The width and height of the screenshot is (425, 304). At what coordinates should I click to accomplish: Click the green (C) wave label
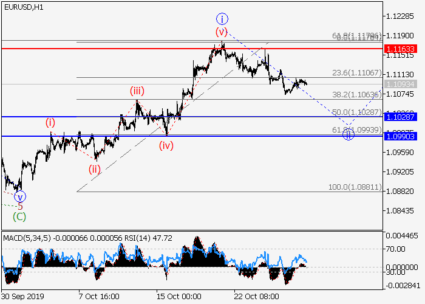pyautogui.click(x=20, y=216)
